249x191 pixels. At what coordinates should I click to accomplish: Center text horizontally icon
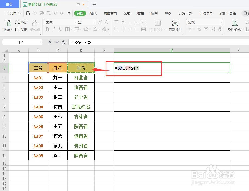coord(123,29)
